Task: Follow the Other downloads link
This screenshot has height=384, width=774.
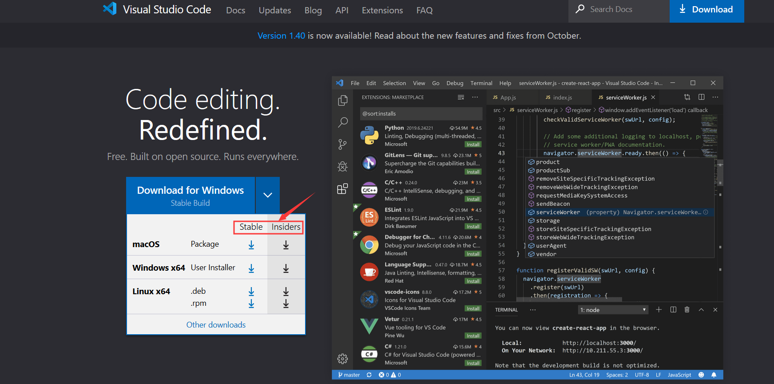Action: [x=216, y=325]
